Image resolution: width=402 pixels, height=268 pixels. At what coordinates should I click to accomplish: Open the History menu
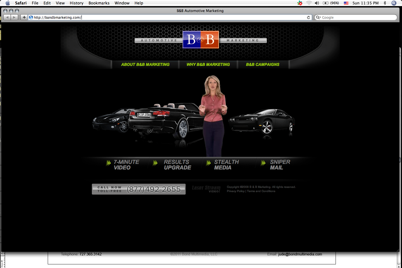76,3
